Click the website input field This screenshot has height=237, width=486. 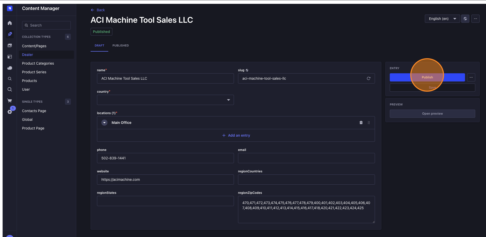point(165,180)
